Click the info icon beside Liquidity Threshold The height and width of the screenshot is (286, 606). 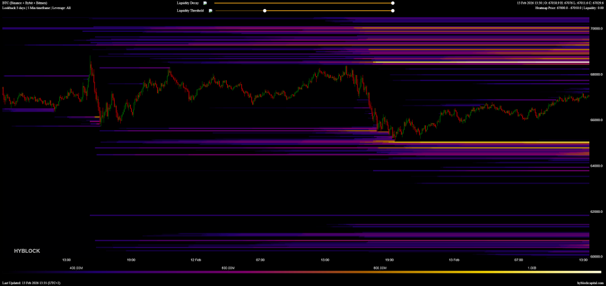211,11
